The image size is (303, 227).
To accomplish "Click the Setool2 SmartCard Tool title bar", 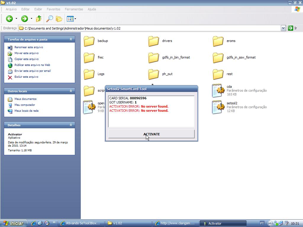I will click(151, 89).
